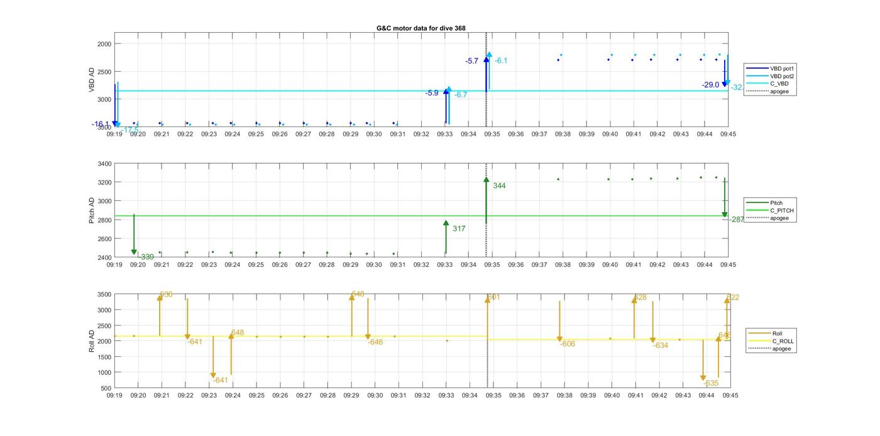This screenshot has height=436, width=880.
Task: Click the "-287" pitch annotation
Action: coord(736,220)
